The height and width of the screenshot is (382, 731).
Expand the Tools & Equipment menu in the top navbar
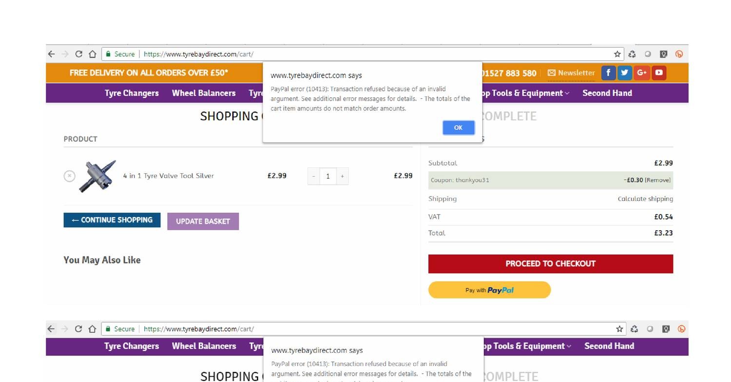tap(525, 93)
